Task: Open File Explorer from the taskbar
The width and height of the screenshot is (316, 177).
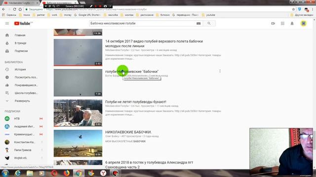Action: point(30,173)
